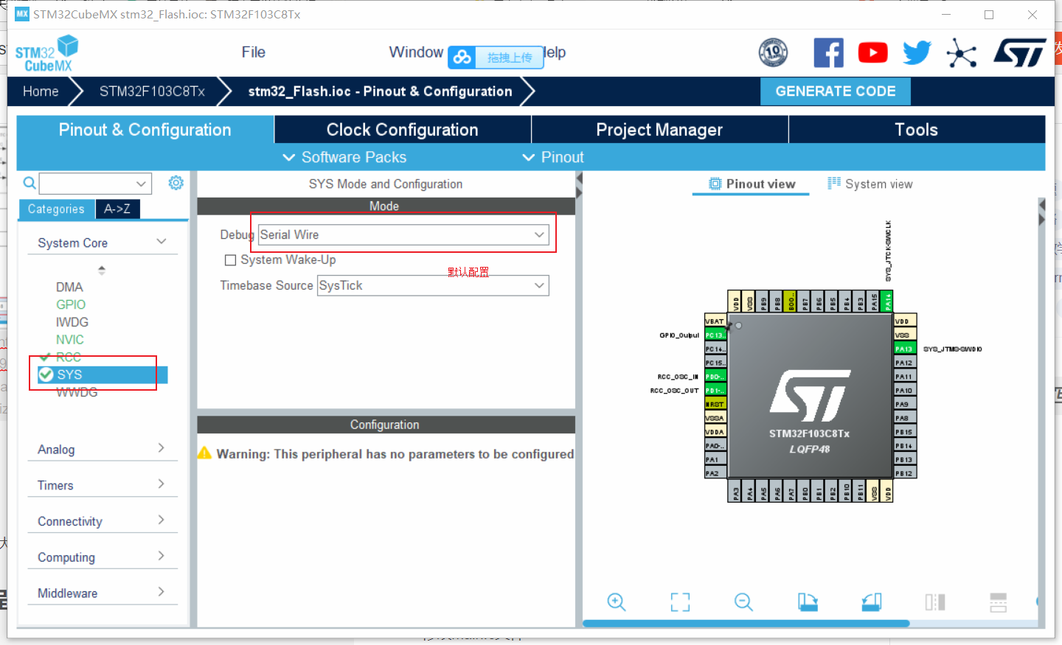Open the Debug mode dropdown showing Serial Wire
Viewport: 1062px width, 645px height.
(403, 234)
